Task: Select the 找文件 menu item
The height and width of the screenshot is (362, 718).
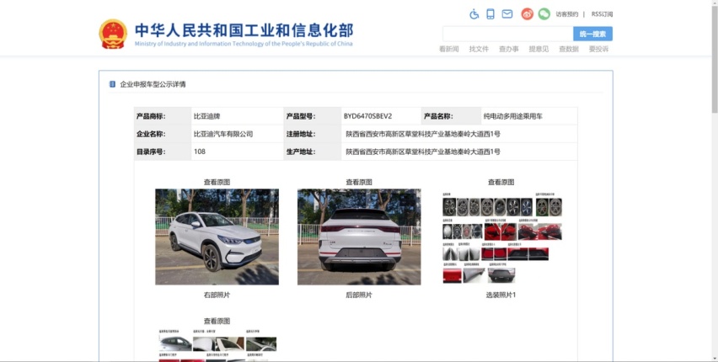Action: pyautogui.click(x=479, y=49)
